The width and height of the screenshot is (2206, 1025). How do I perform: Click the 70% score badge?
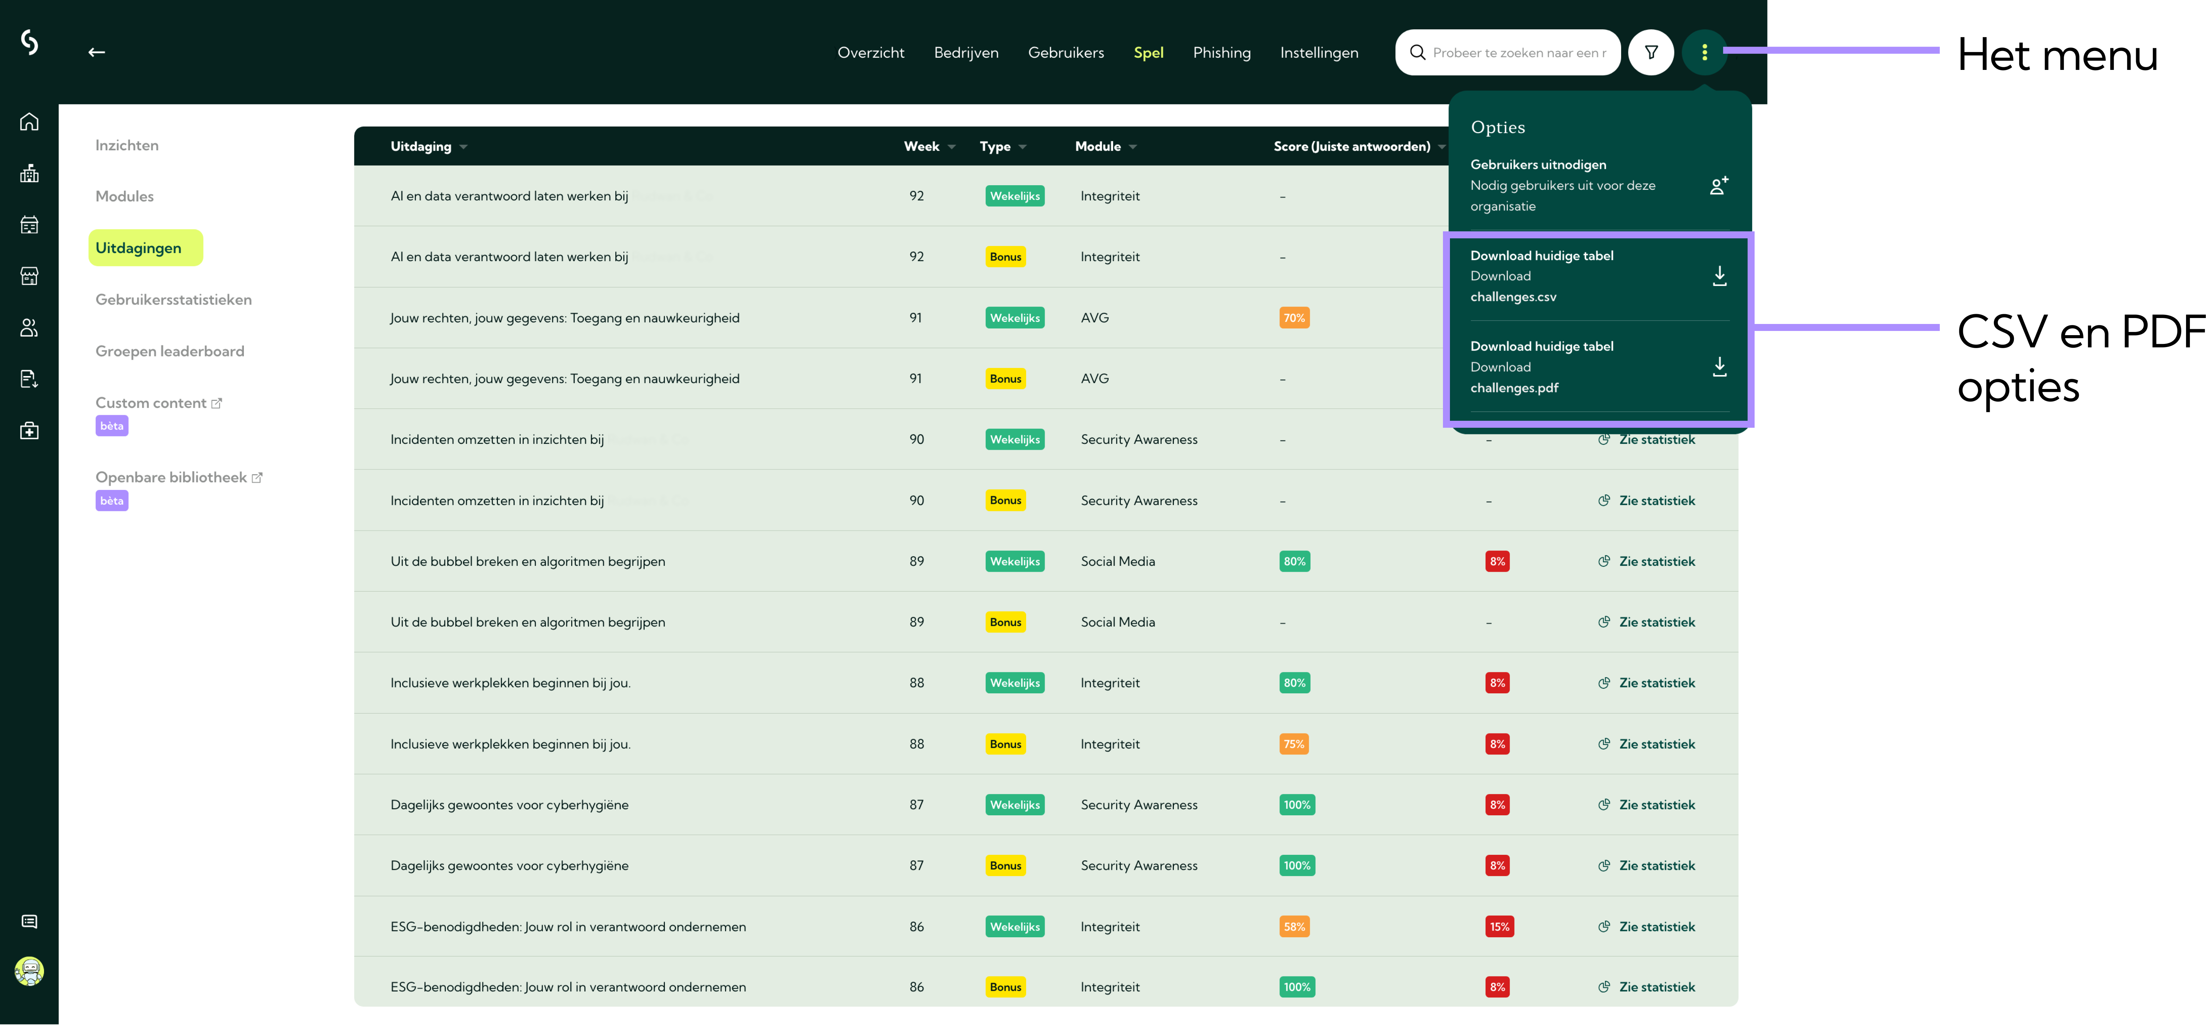pos(1293,318)
